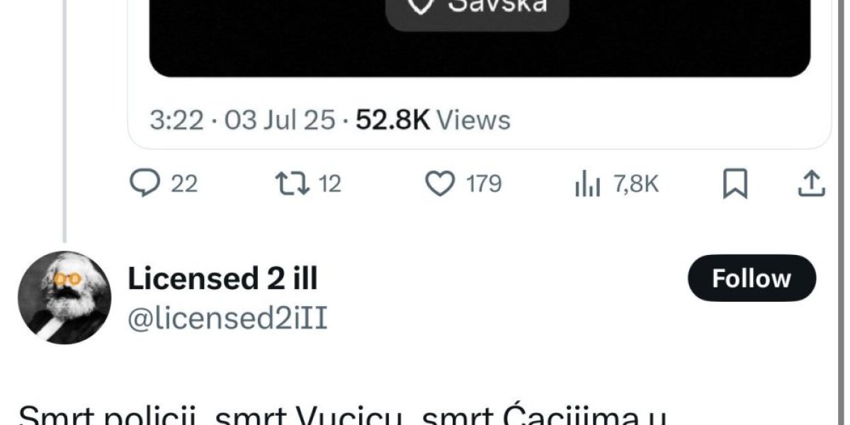Open the @licensed2iII handle link

pyautogui.click(x=227, y=319)
